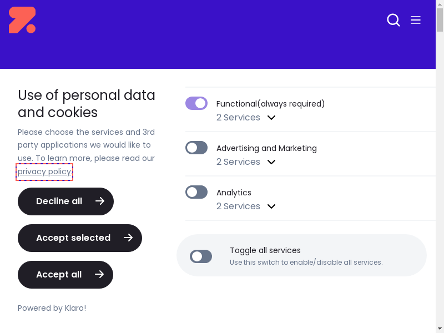This screenshot has height=333, width=444.
Task: Expand Advertising and Marketing 2 Services chevron
Action: [271, 162]
